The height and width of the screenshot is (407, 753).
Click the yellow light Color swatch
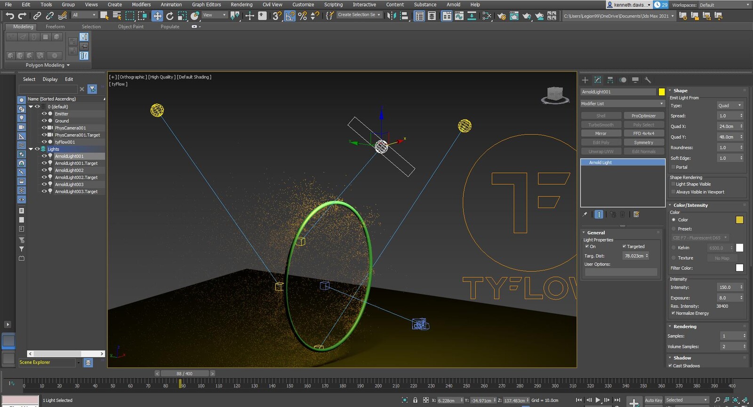(x=739, y=220)
